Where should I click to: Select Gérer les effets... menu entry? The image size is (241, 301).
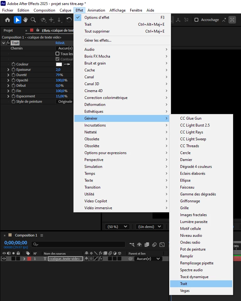coord(122,40)
